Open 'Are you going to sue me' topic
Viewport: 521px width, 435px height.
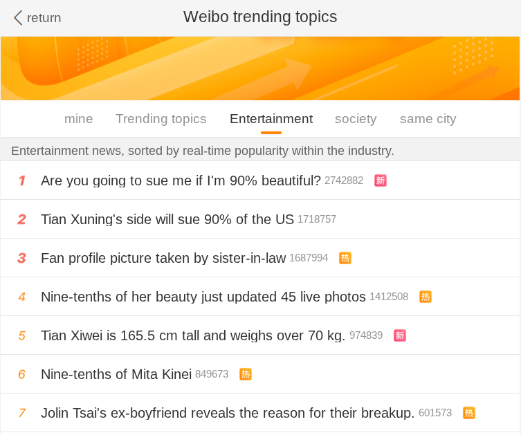[181, 181]
